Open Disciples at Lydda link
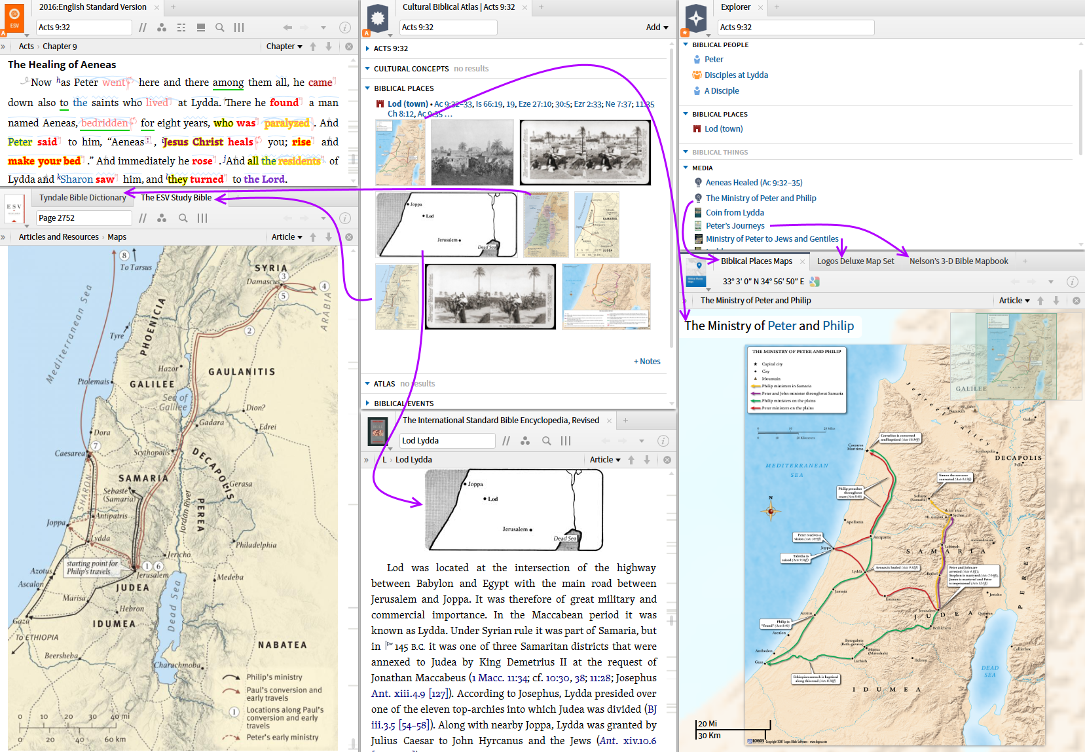The image size is (1085, 752). coord(736,75)
